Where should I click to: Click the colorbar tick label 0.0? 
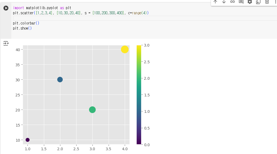[x=147, y=145]
